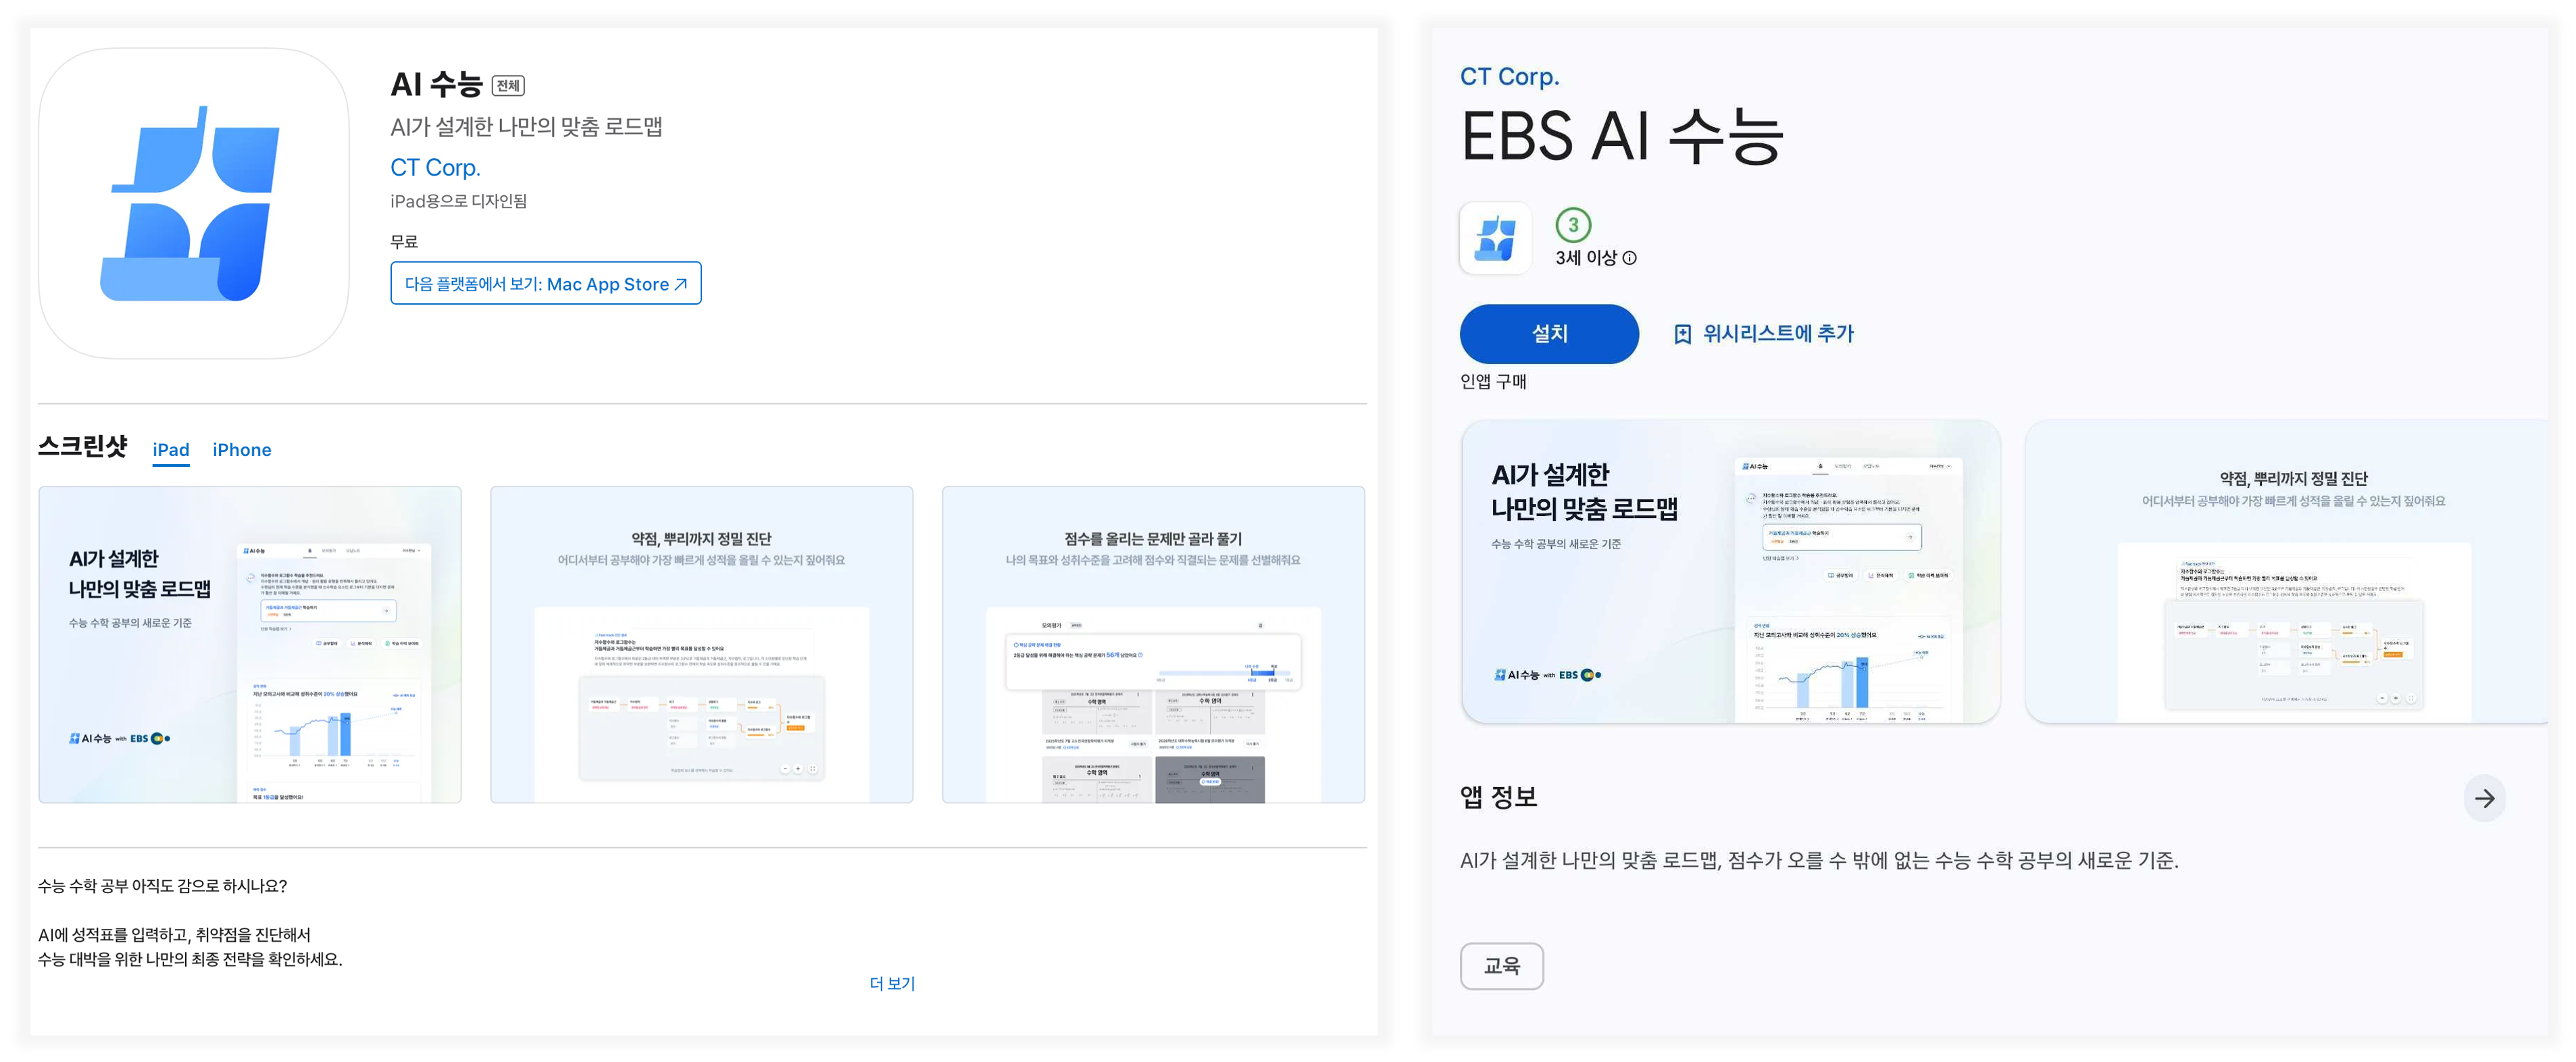Switch to the iPad screenshots tab
Image resolution: width=2576 pixels, height=1062 pixels.
click(171, 450)
